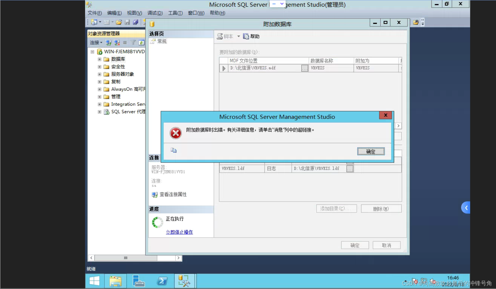
Task: Open File Explorer from the taskbar
Action: pos(115,281)
